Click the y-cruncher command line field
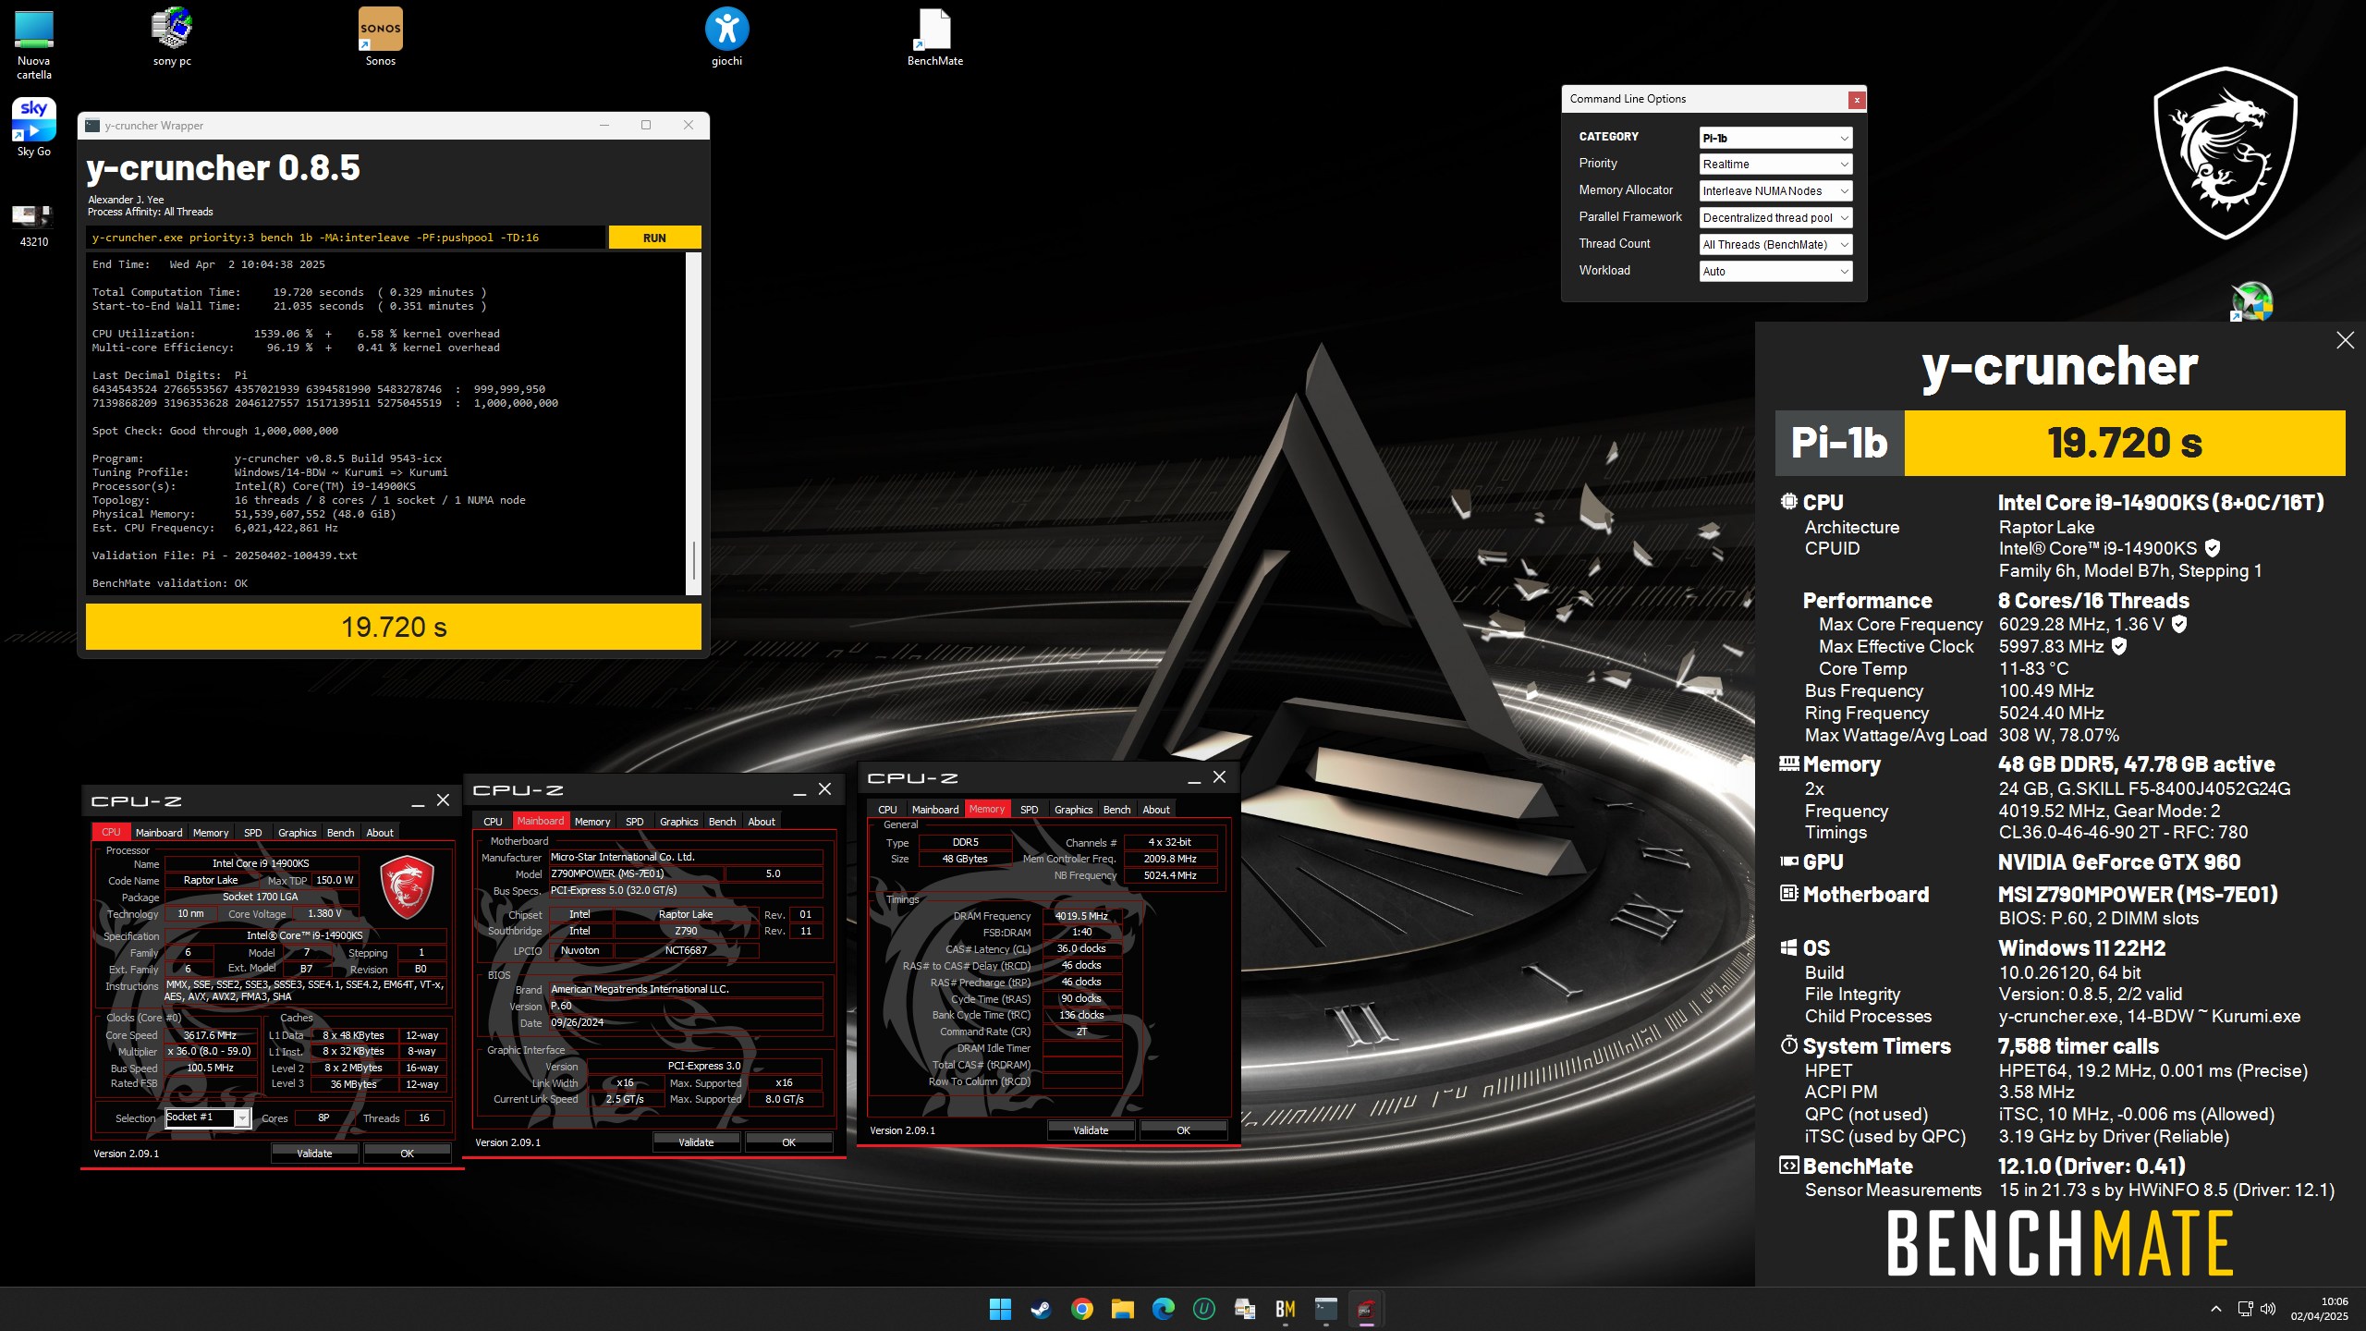Screen dimensions: 2366x1331 (346, 238)
